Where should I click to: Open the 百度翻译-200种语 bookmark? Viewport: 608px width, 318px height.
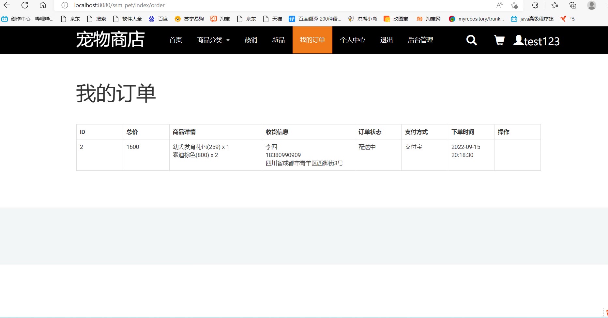tap(315, 19)
